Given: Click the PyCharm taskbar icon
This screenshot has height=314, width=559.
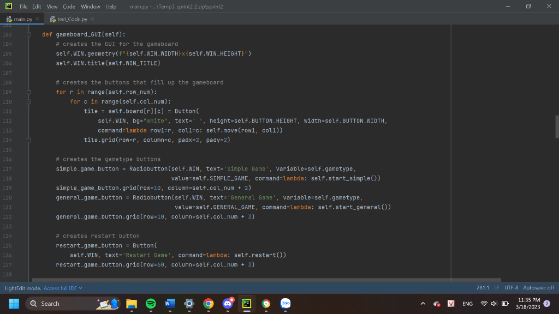Looking at the screenshot, I should click(247, 304).
